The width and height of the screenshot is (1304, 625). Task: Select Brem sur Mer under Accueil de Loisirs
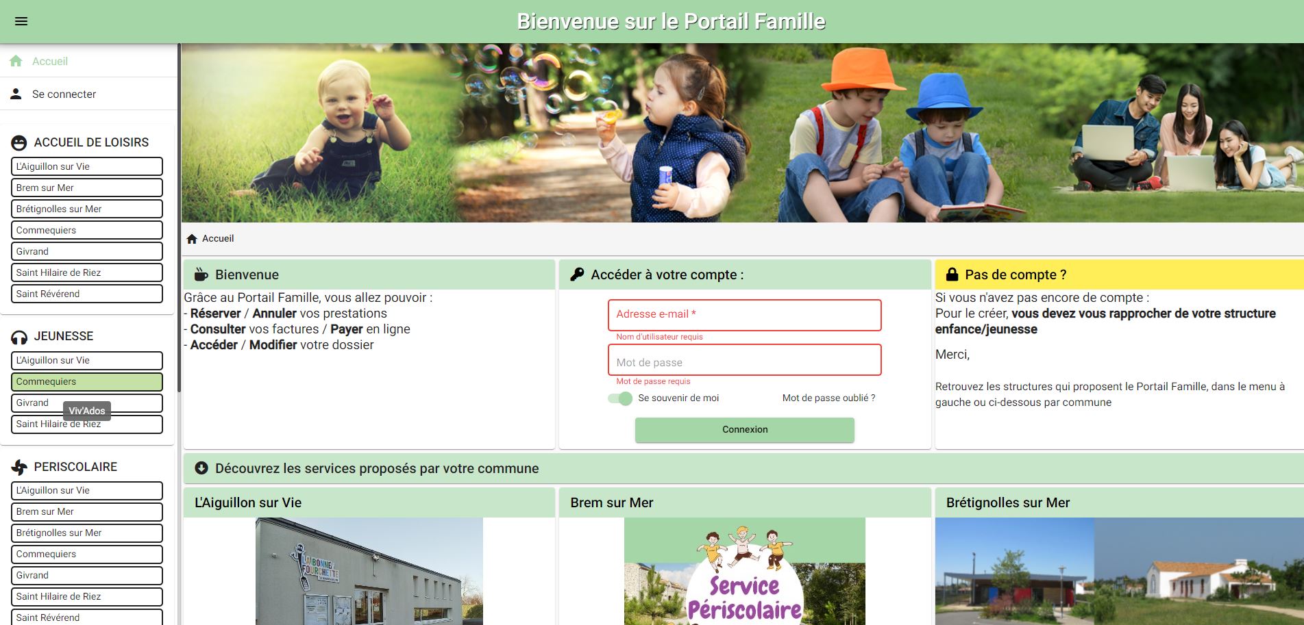click(x=86, y=188)
